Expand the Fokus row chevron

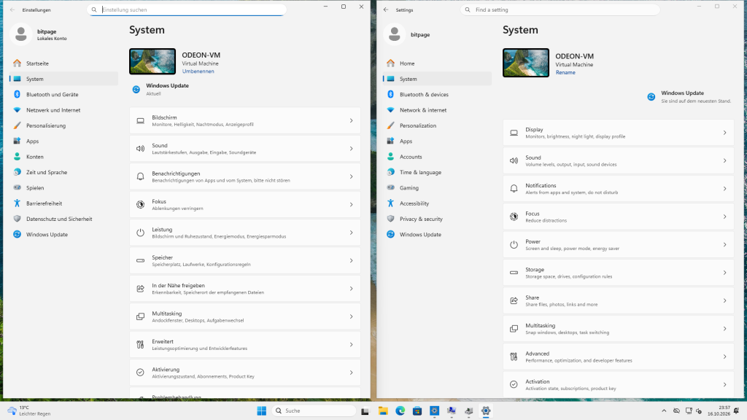click(x=351, y=205)
